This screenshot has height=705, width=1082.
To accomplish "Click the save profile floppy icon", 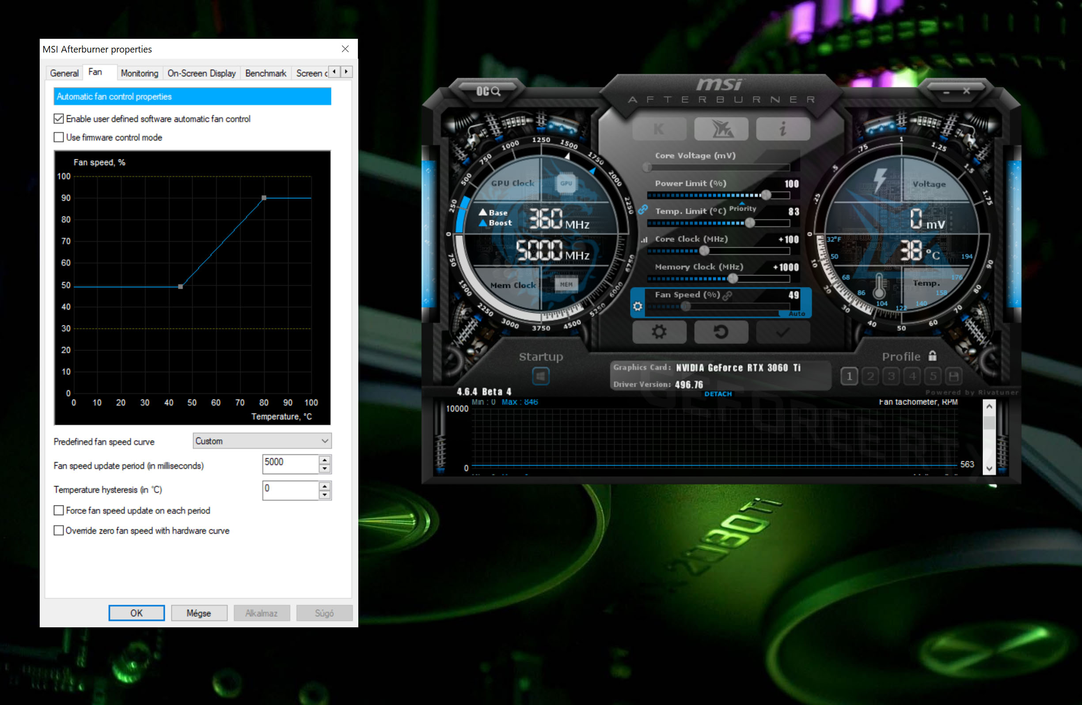I will [954, 376].
